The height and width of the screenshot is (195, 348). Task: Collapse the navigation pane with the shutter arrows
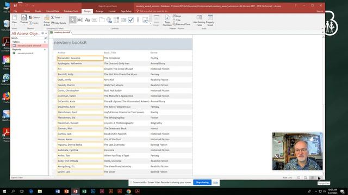(x=46, y=34)
